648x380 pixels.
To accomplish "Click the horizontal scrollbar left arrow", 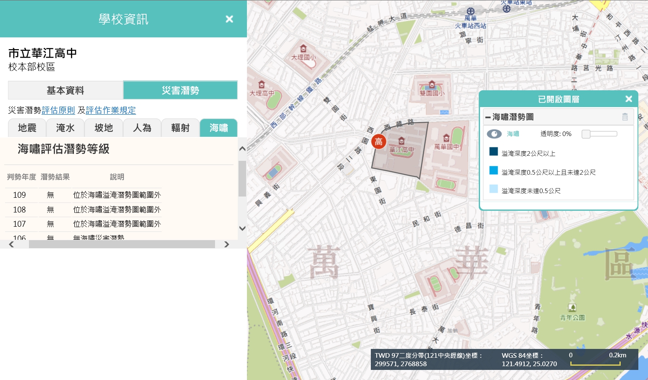I will [x=11, y=244].
